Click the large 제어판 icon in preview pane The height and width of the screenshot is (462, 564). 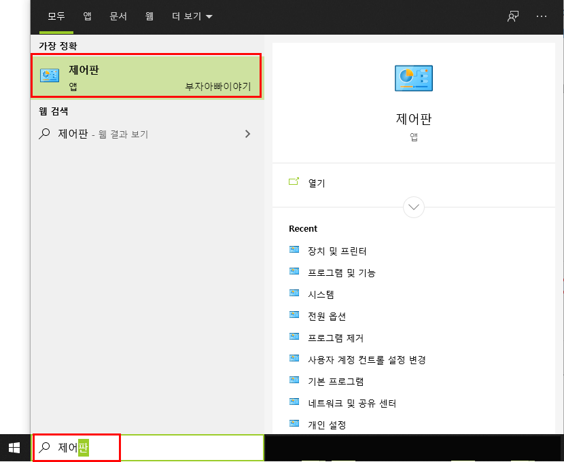click(x=414, y=78)
